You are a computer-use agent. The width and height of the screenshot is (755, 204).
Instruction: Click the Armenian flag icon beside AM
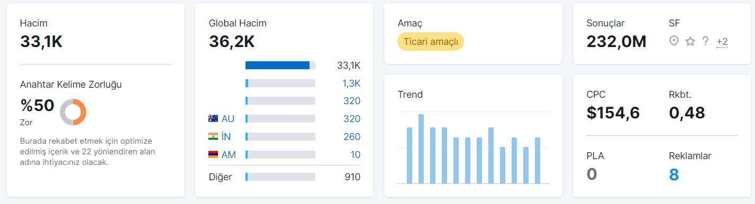pos(213,154)
